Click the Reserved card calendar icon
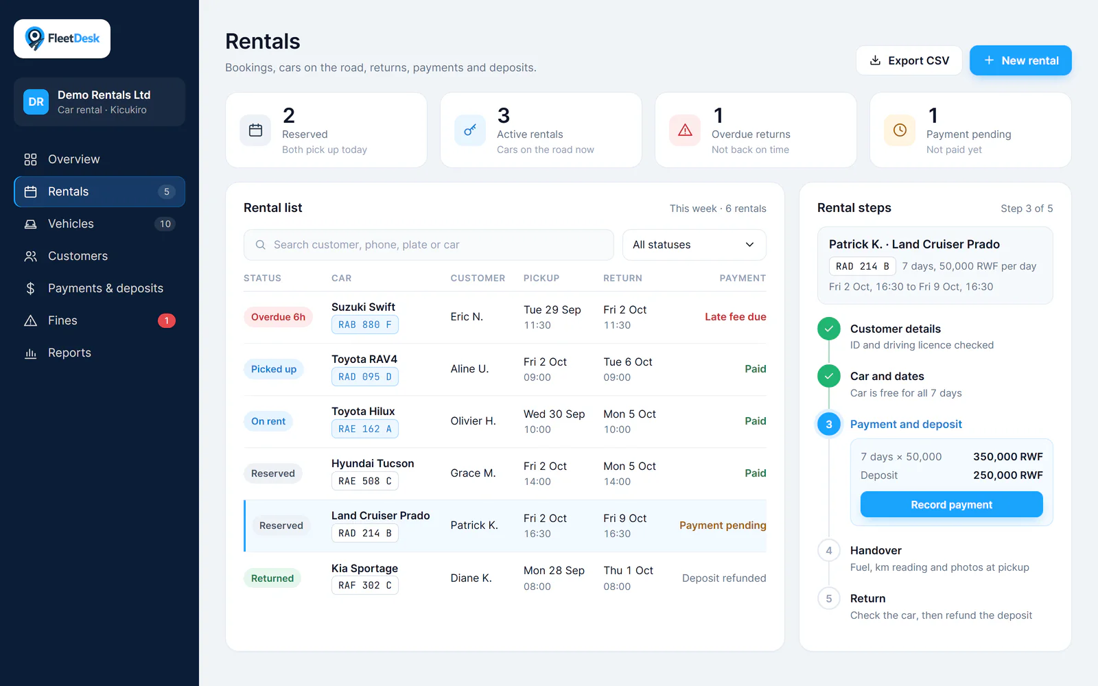Image resolution: width=1098 pixels, height=686 pixels. click(x=255, y=130)
